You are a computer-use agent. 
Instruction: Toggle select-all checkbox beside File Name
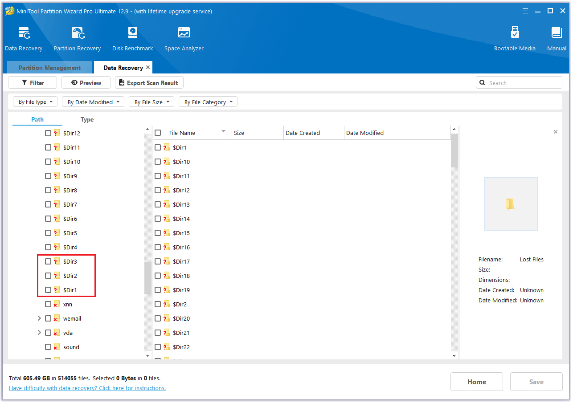158,133
